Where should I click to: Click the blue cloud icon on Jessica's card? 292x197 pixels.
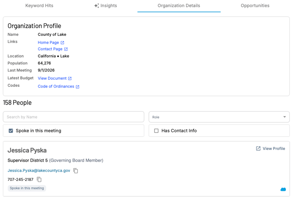(x=283, y=189)
